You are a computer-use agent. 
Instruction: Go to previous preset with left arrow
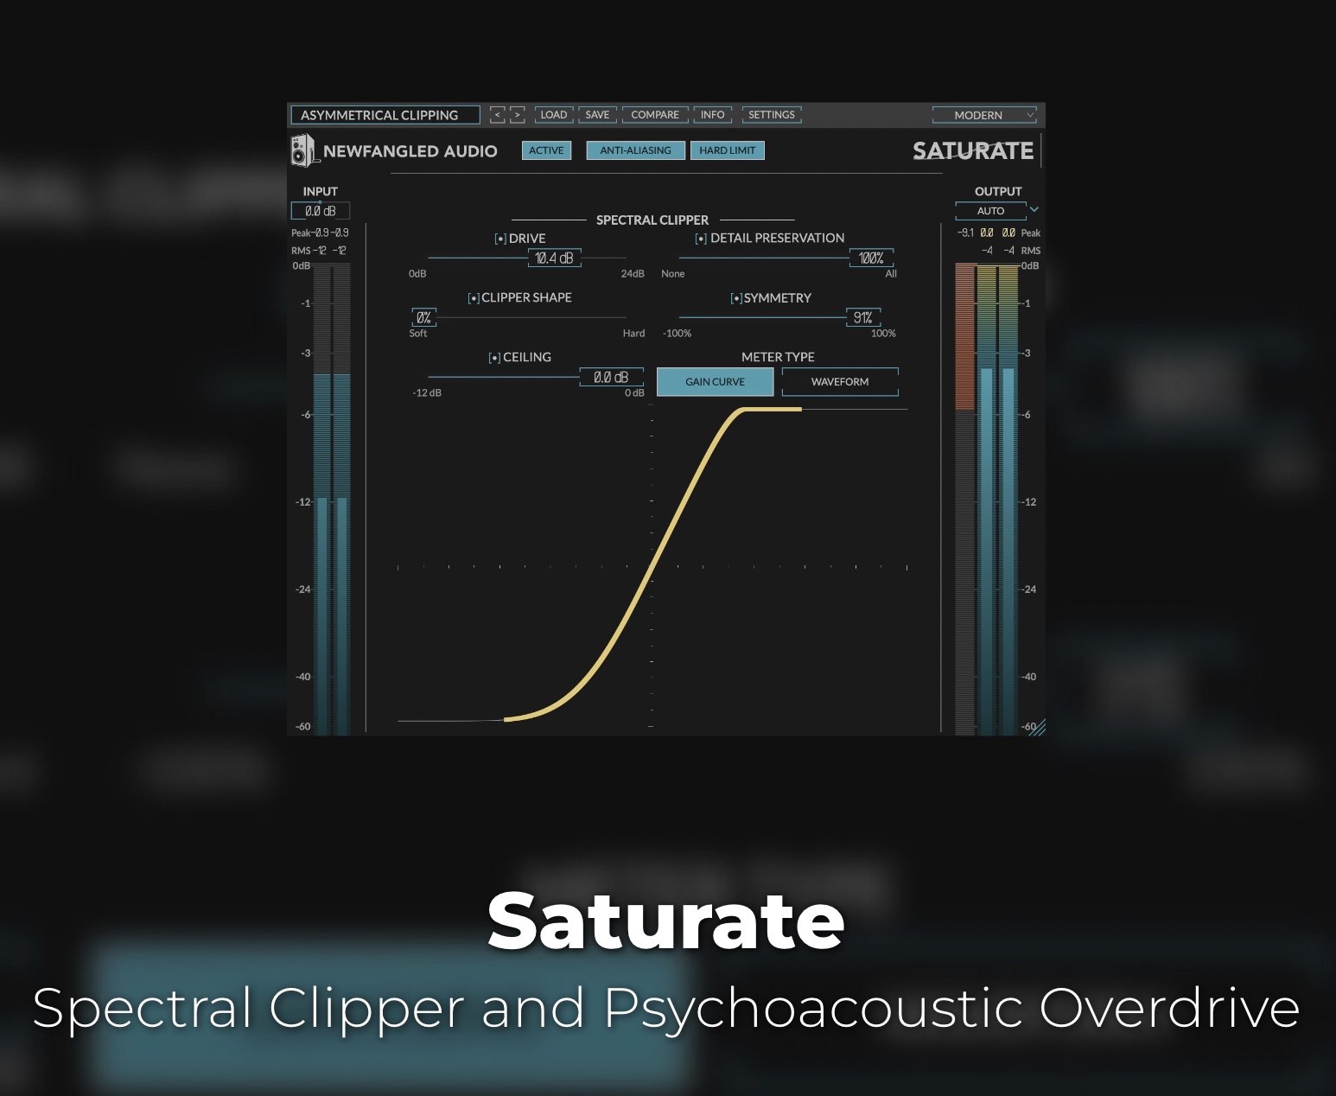497,115
